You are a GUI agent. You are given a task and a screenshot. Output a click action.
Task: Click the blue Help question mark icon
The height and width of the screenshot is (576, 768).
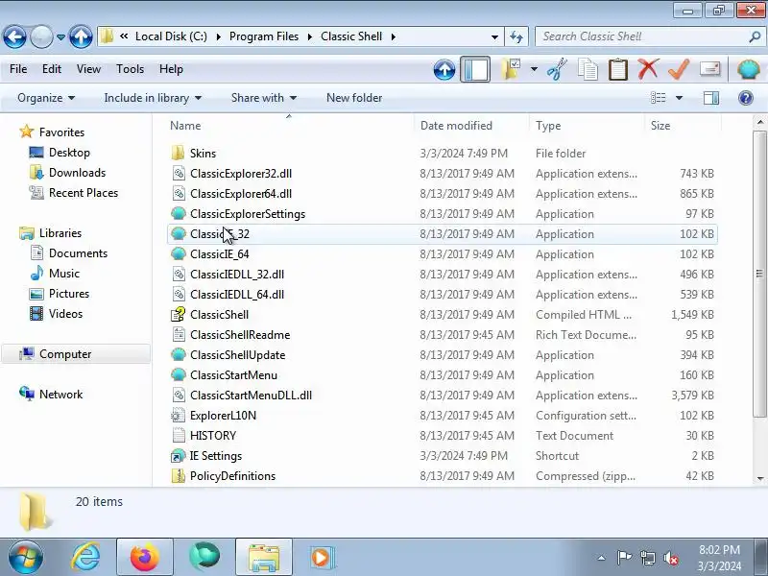(x=746, y=98)
